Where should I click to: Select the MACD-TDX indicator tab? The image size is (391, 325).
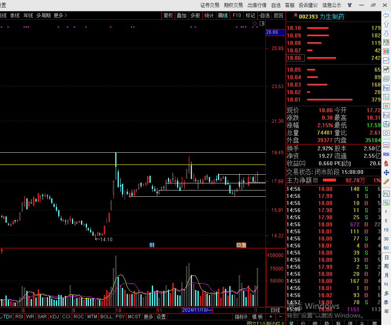[6, 317]
